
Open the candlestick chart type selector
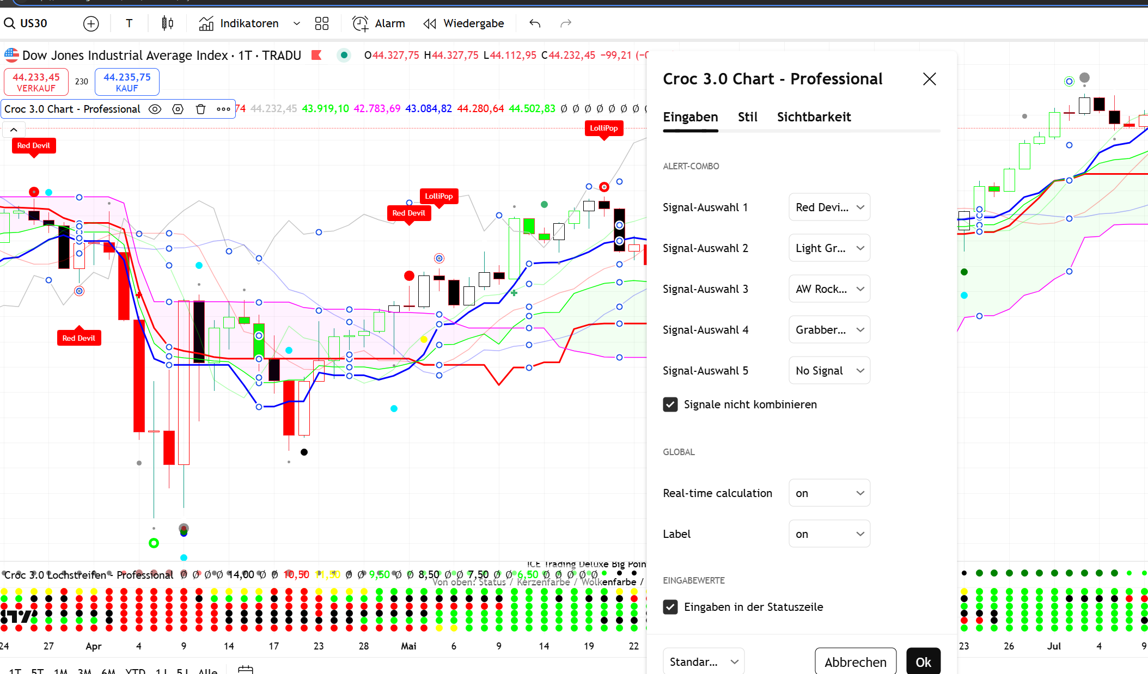point(167,23)
